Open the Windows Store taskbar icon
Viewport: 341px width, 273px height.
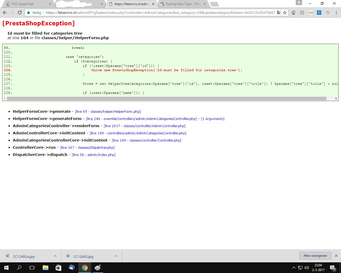pos(58,268)
